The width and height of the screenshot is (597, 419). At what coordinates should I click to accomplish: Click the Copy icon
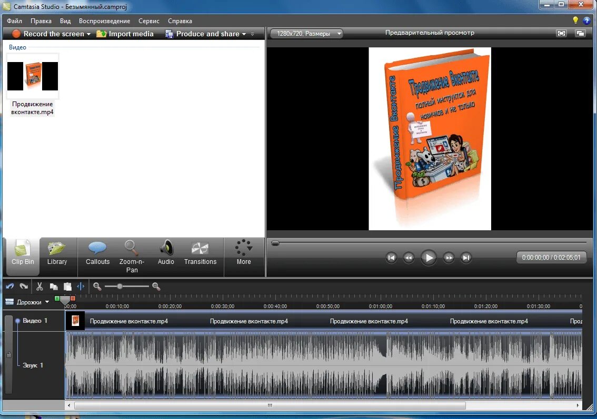(54, 287)
